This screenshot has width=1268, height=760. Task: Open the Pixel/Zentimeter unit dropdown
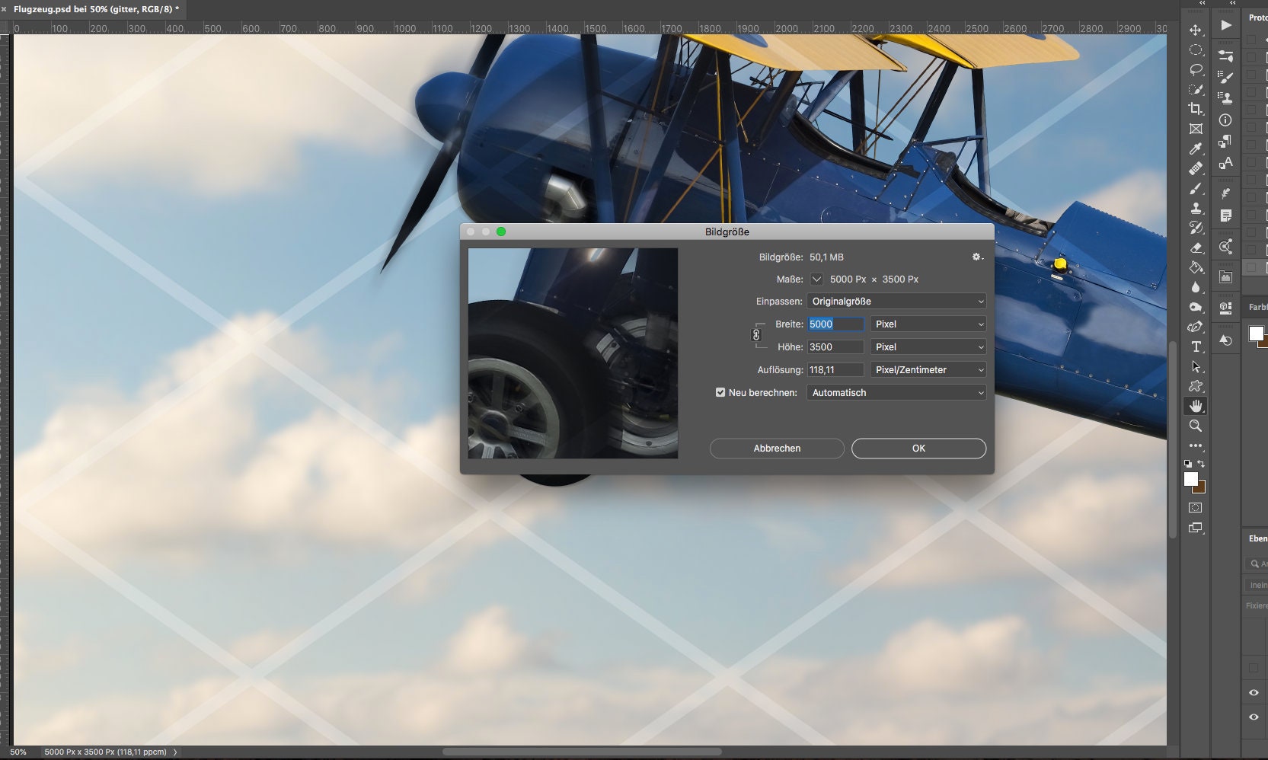click(x=928, y=370)
